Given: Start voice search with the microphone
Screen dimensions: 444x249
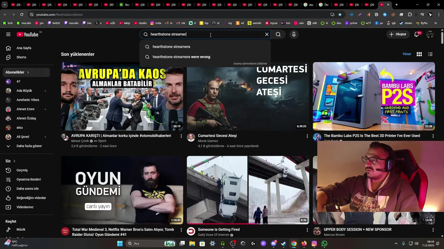Looking at the screenshot, I should click(294, 34).
